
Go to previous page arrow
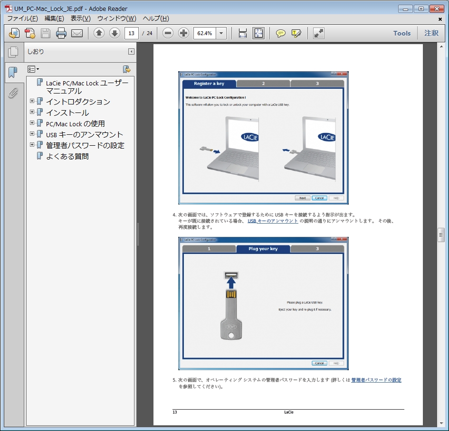pos(99,33)
